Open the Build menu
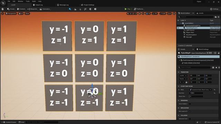This screenshot has height=124, width=221. pos(34,1)
